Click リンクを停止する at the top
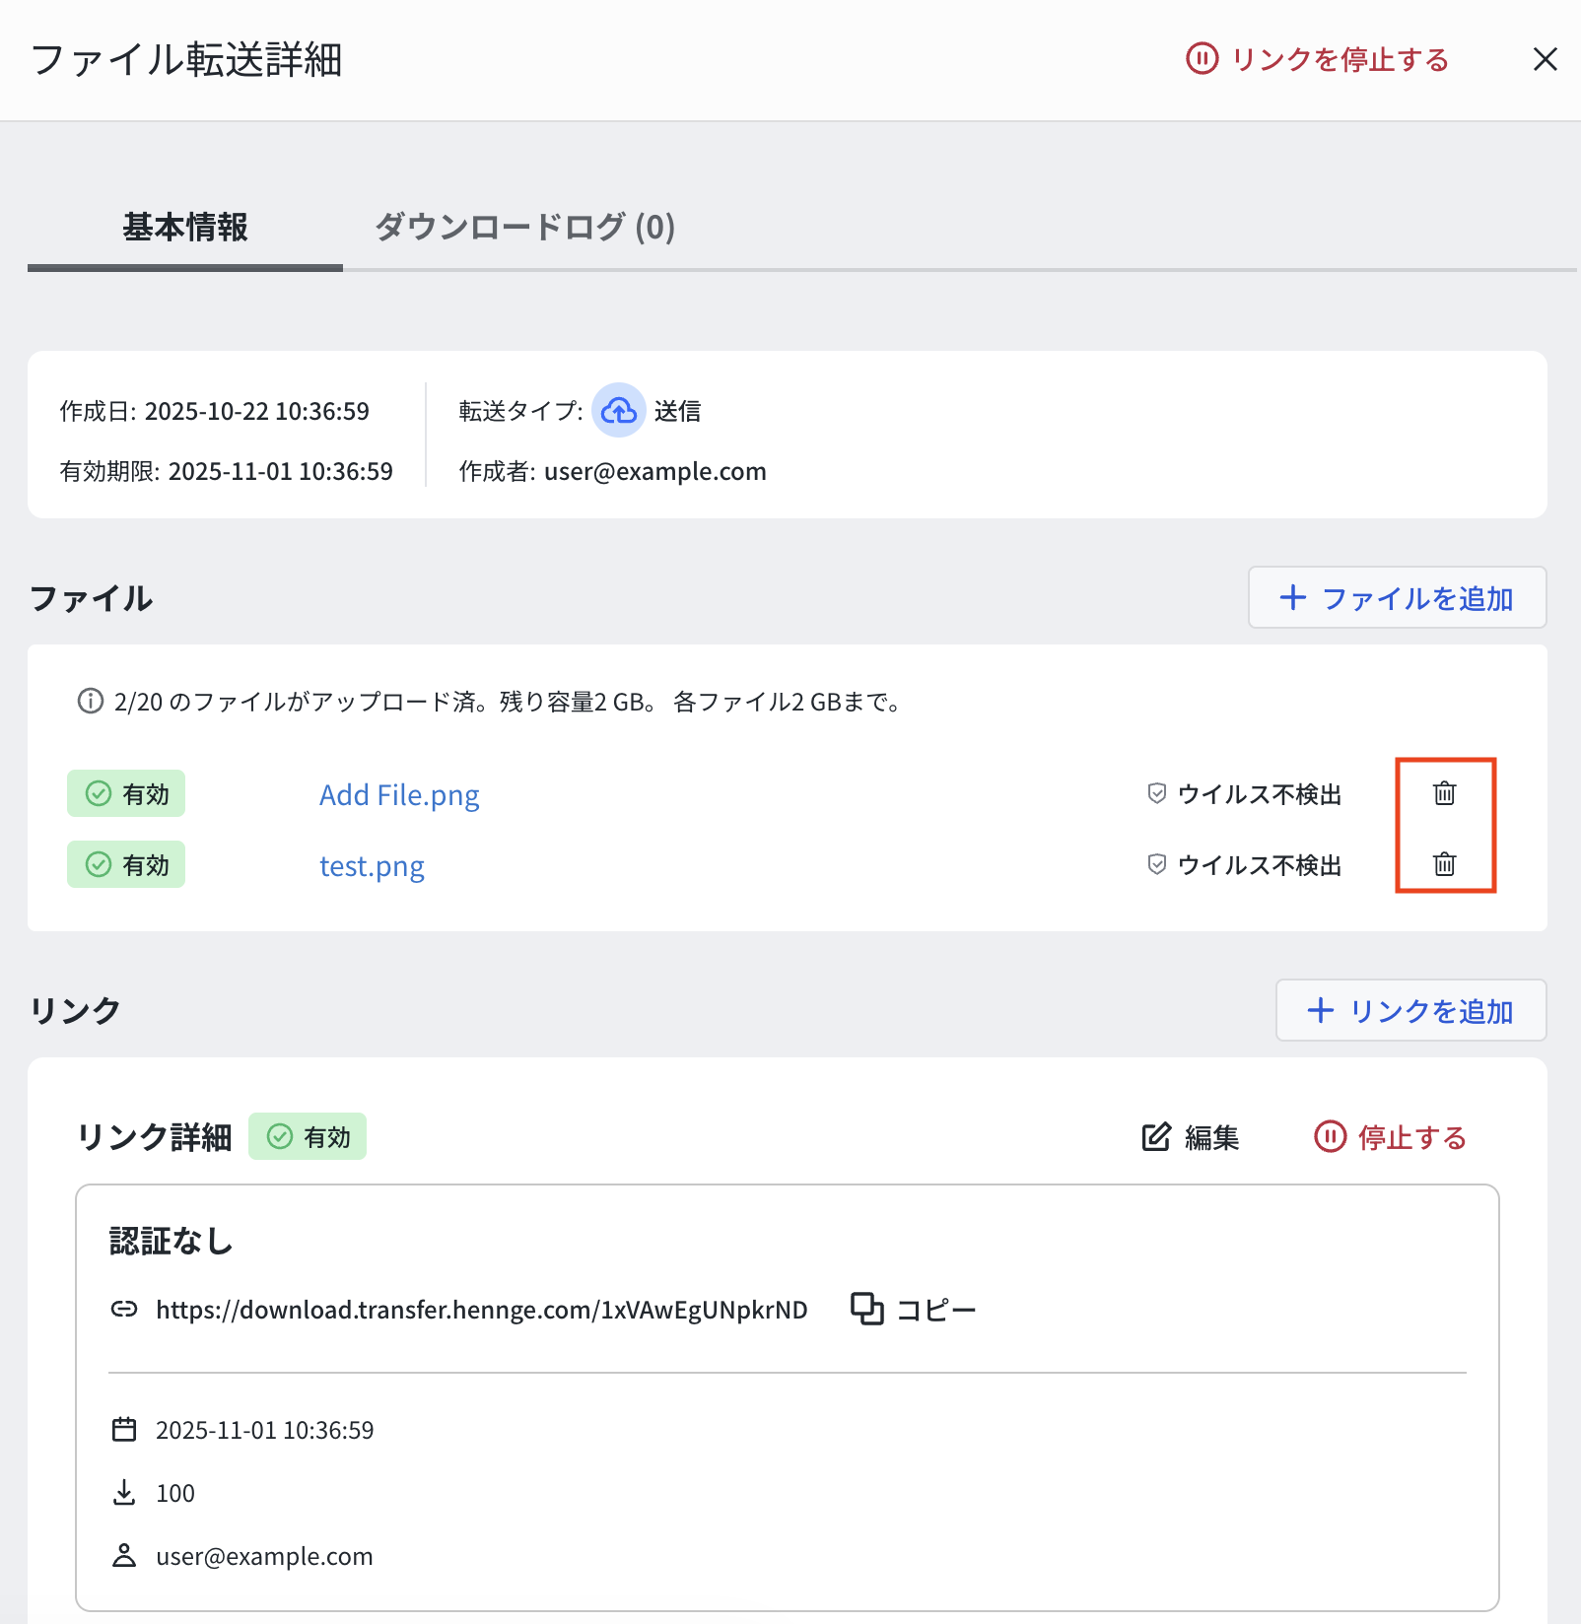This screenshot has height=1624, width=1581. 1317,59
